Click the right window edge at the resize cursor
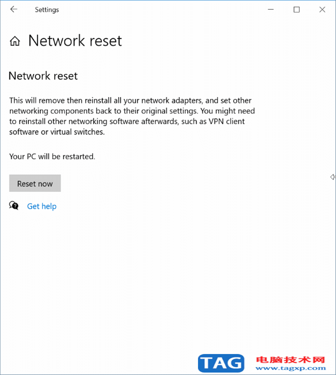This screenshot has width=336, height=375. 334,177
